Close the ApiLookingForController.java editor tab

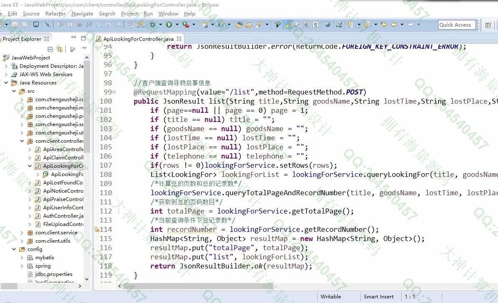179,38
